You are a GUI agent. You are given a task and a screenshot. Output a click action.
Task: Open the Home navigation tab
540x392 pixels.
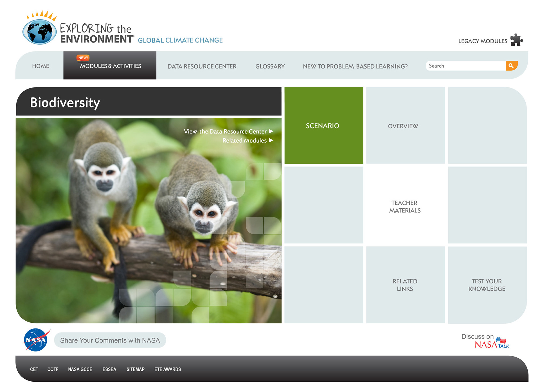(40, 66)
